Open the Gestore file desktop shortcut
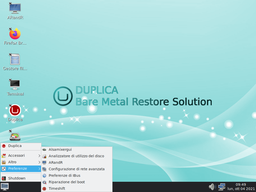 point(15,59)
